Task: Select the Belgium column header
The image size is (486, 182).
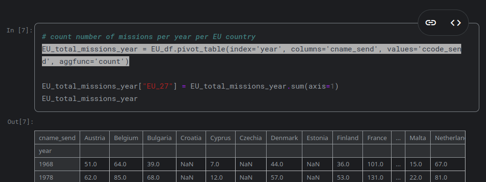Action: (x=126, y=138)
